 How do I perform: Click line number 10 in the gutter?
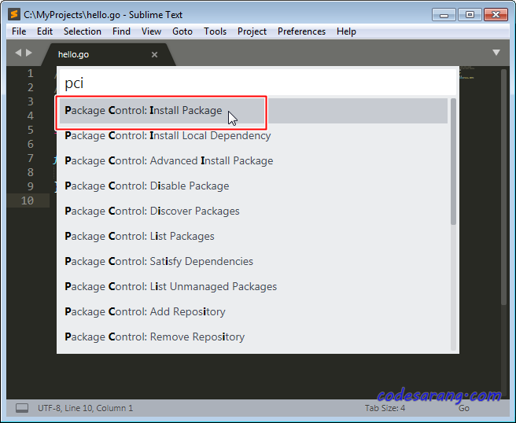click(x=28, y=200)
